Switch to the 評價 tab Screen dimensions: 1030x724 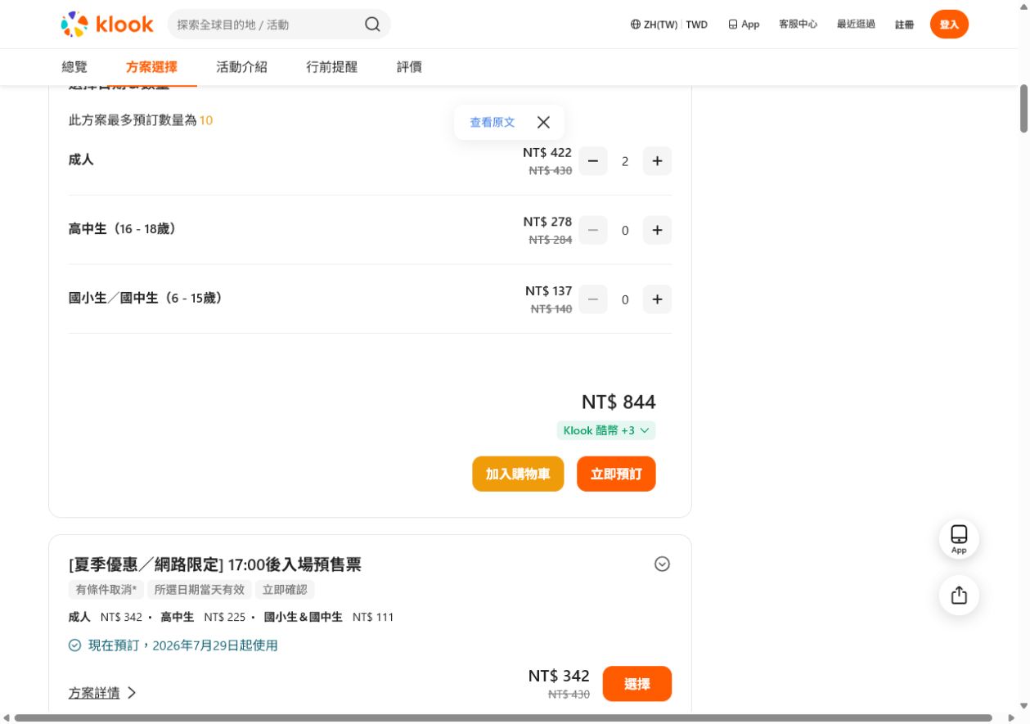click(409, 67)
